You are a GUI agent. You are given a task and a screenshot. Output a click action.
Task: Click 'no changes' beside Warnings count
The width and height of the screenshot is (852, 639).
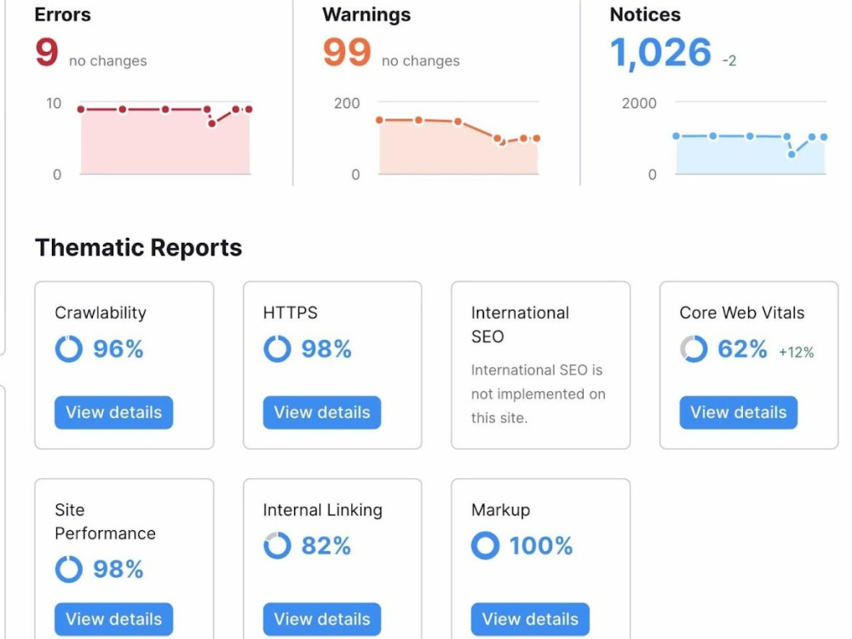click(x=421, y=60)
